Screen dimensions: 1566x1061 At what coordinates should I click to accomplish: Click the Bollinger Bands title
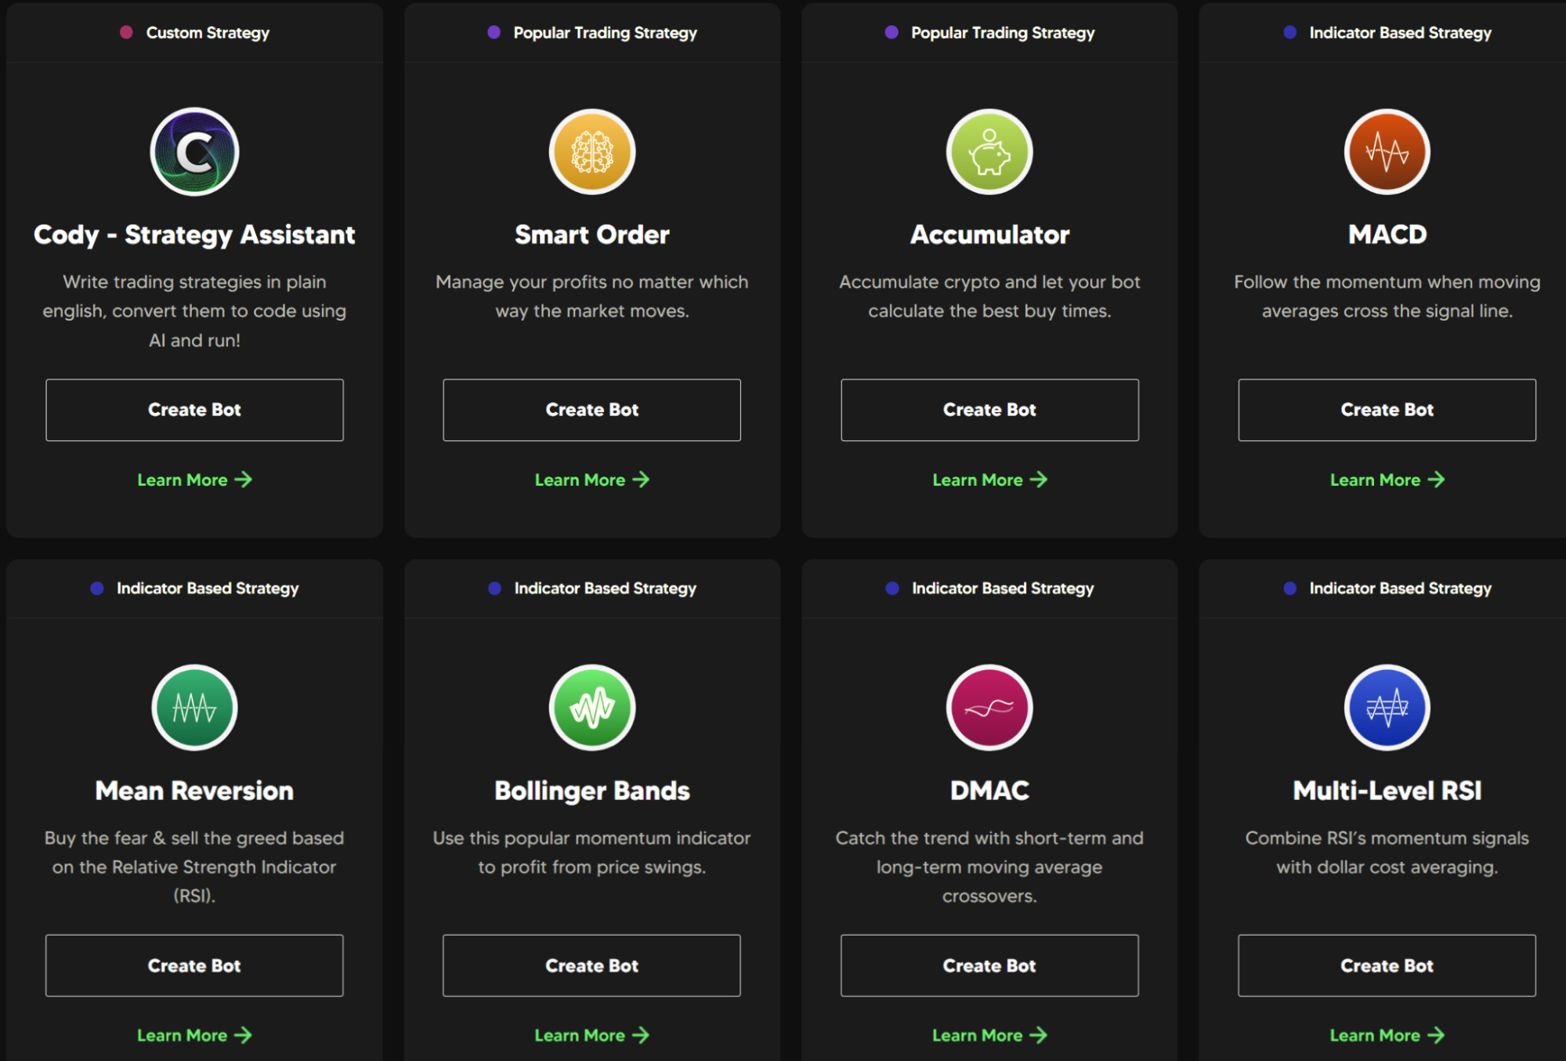(592, 791)
